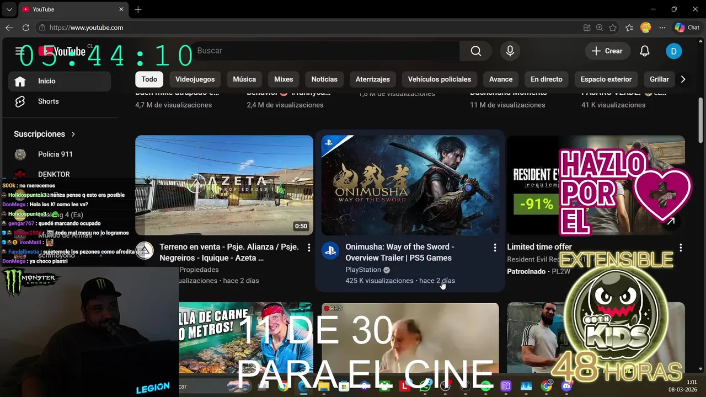
Task: Go to Inicio in the sidebar
Action: click(x=60, y=81)
